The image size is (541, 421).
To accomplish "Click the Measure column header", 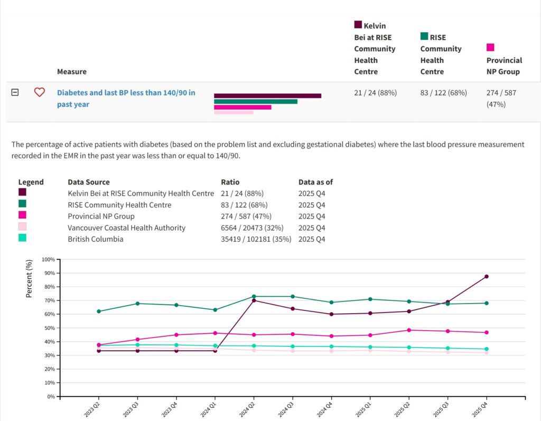I will (x=72, y=71).
